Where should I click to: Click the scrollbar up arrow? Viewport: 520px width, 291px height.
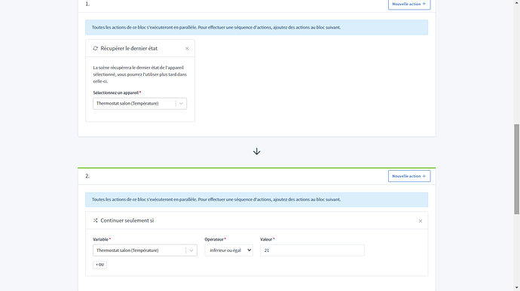click(x=517, y=3)
